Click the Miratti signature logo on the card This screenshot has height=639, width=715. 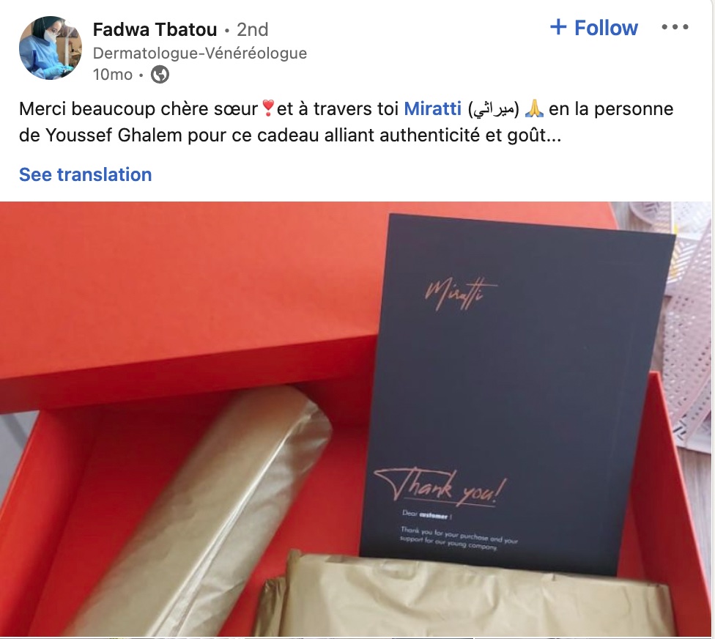tap(461, 294)
